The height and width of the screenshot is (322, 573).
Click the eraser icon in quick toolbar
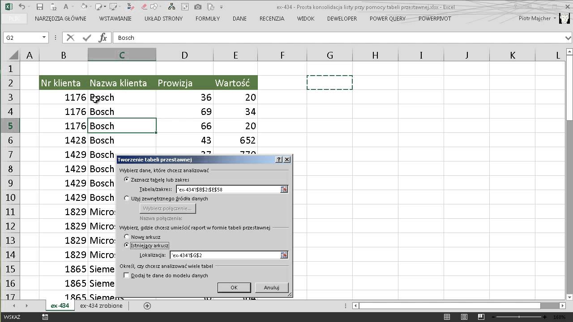[144, 7]
